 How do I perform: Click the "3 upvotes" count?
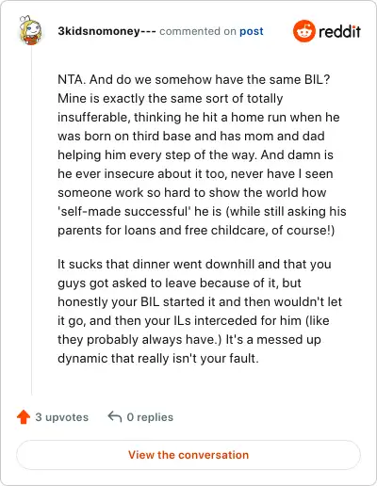62,417
